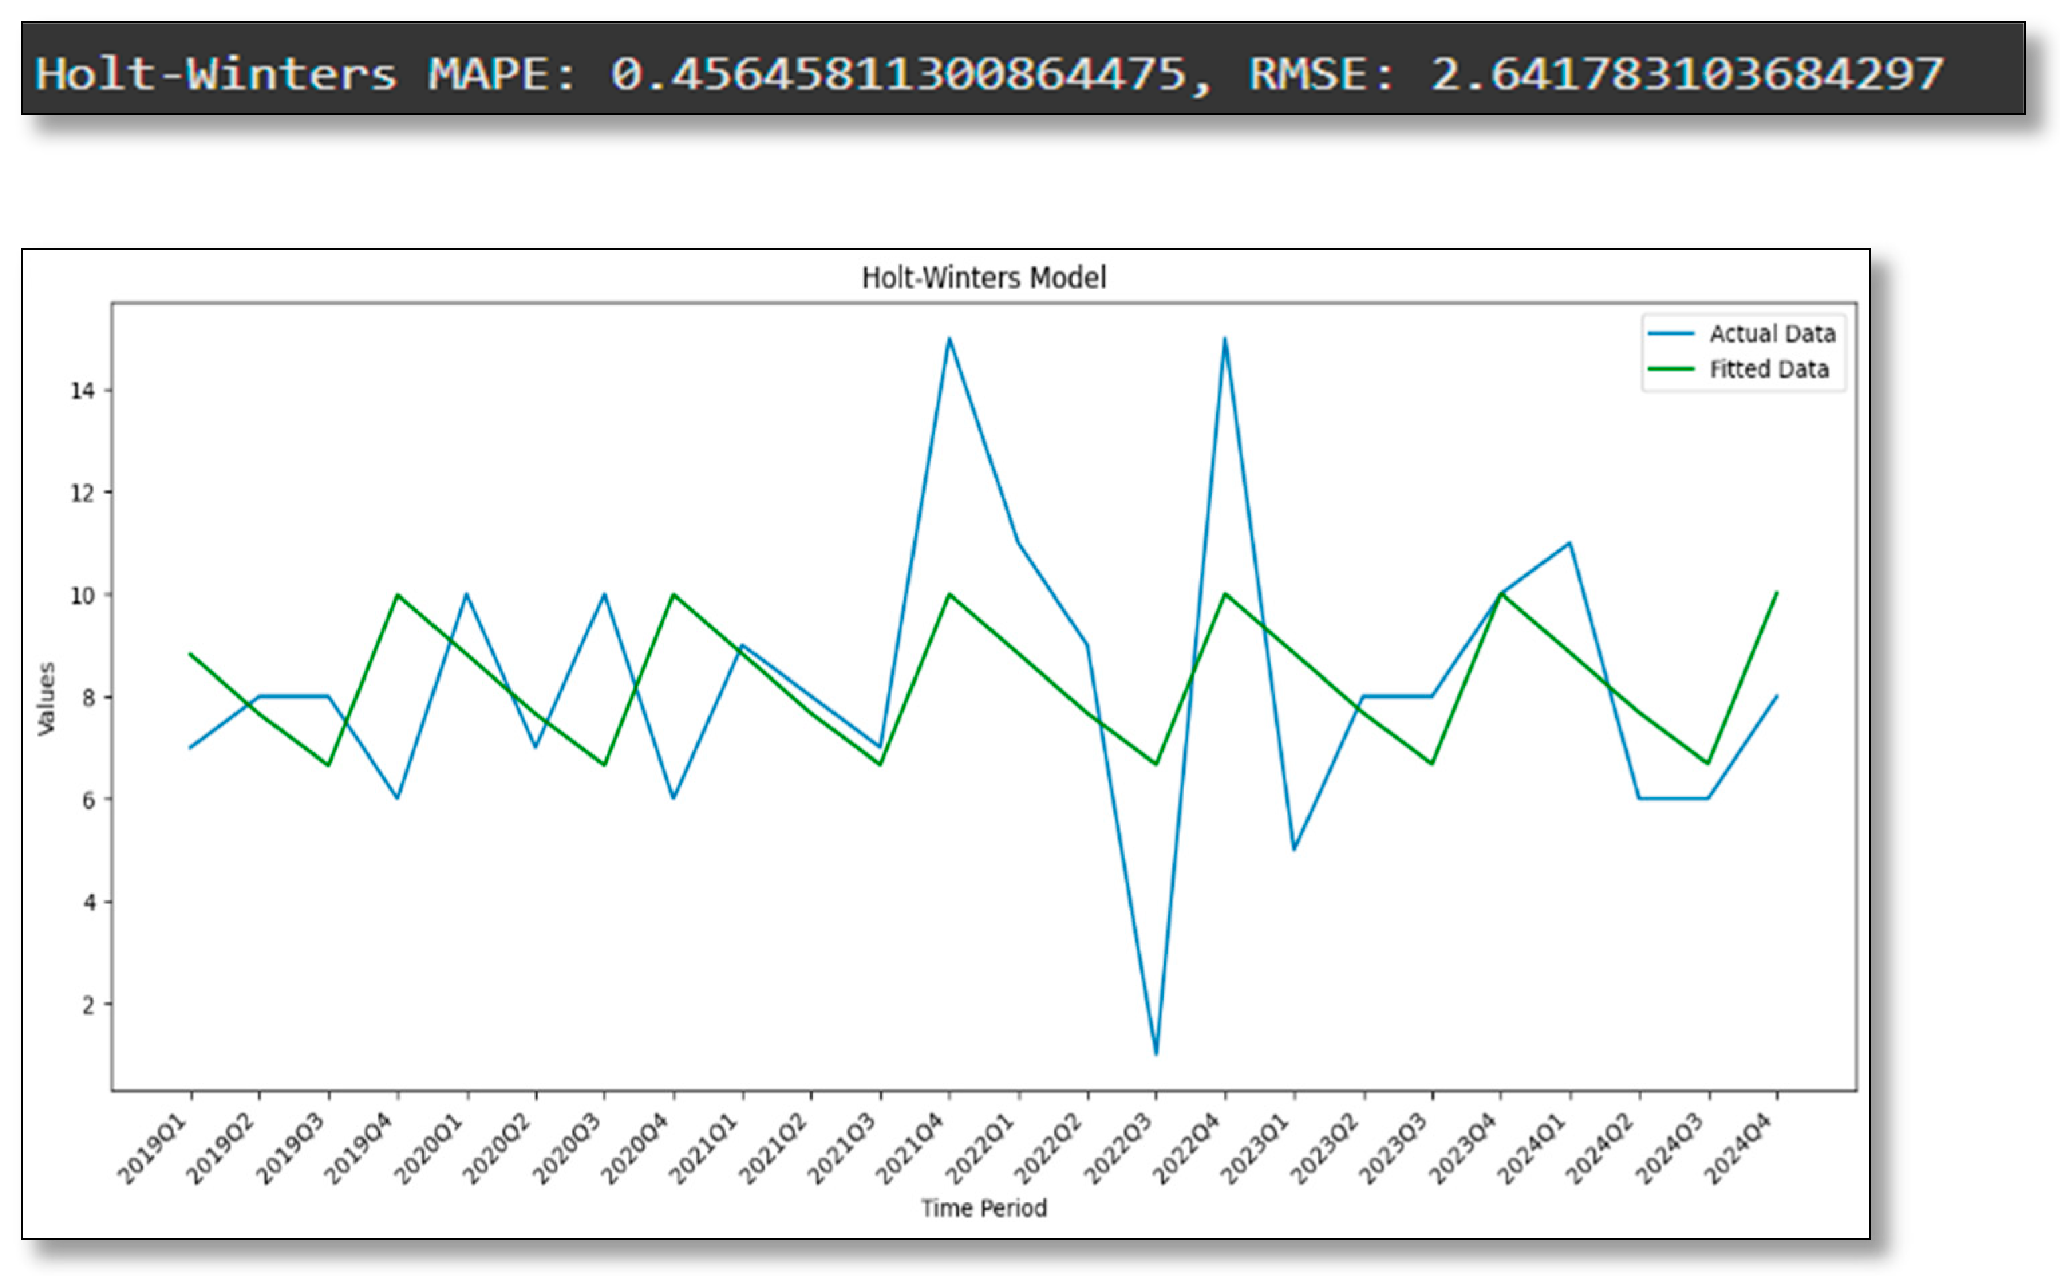Click the blue Actual Data legend line
2060x1276 pixels.
point(1671,334)
